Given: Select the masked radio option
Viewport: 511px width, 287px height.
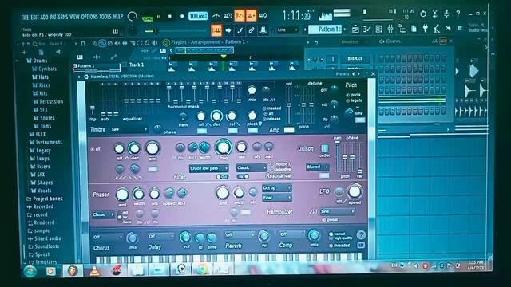Looking at the screenshot, I should [x=272, y=108].
